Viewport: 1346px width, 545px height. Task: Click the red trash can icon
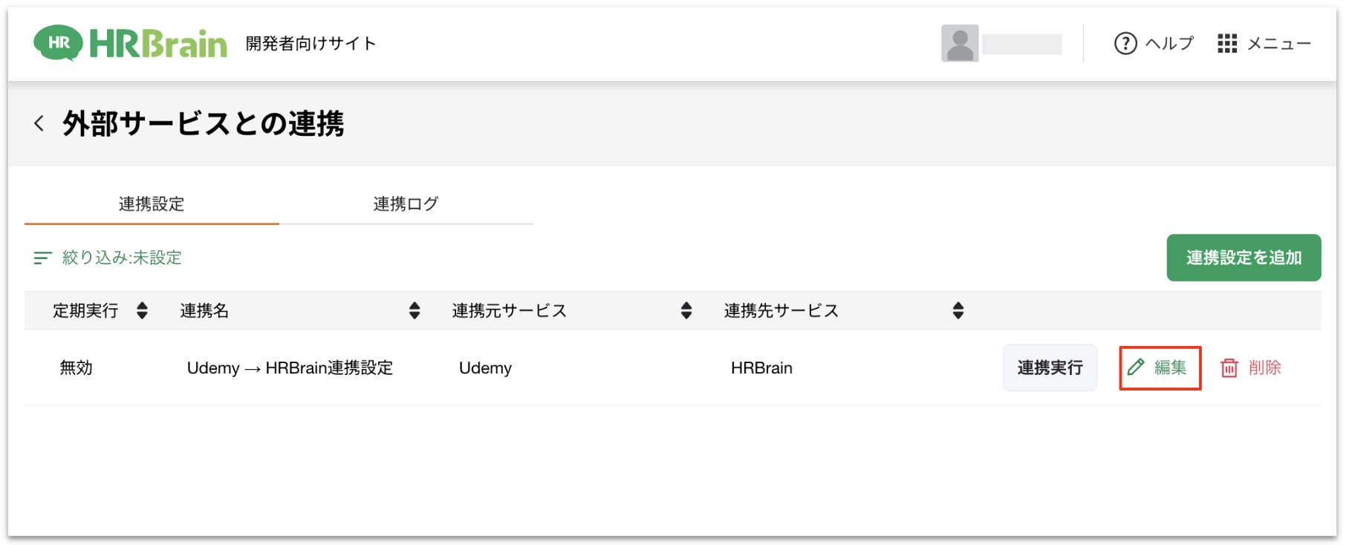(x=1229, y=368)
